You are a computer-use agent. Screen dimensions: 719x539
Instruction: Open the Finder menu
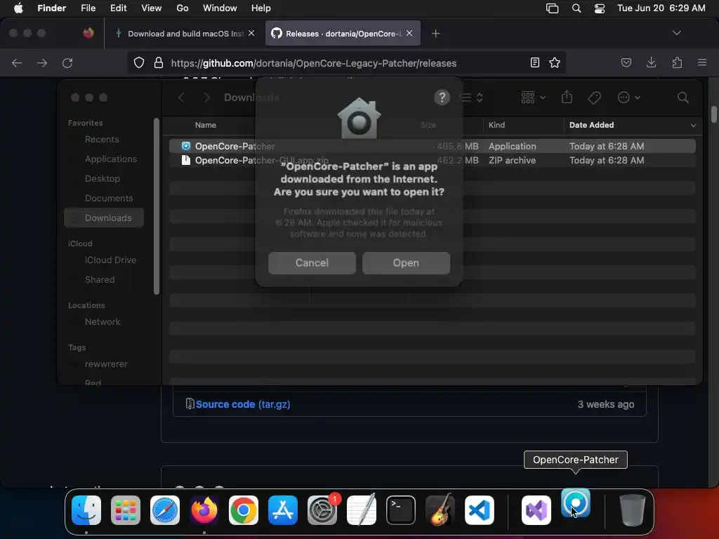coord(52,8)
